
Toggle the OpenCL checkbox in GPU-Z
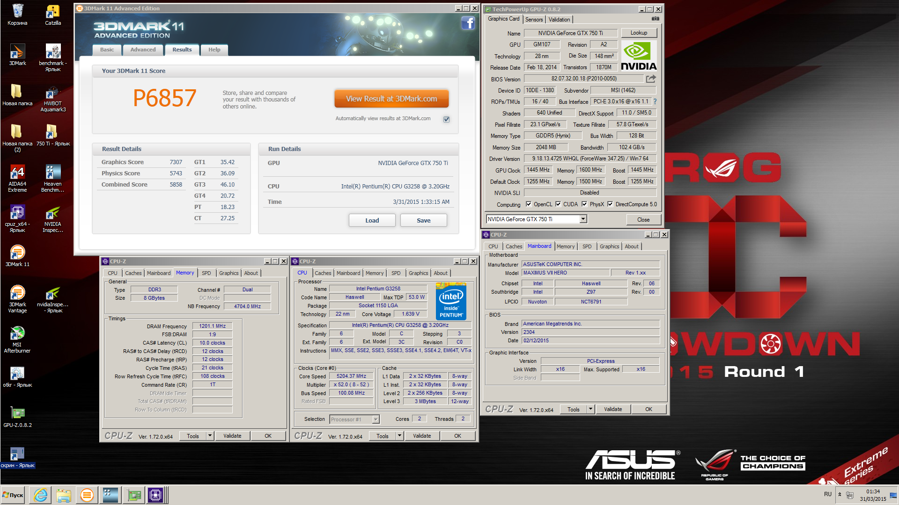point(529,204)
